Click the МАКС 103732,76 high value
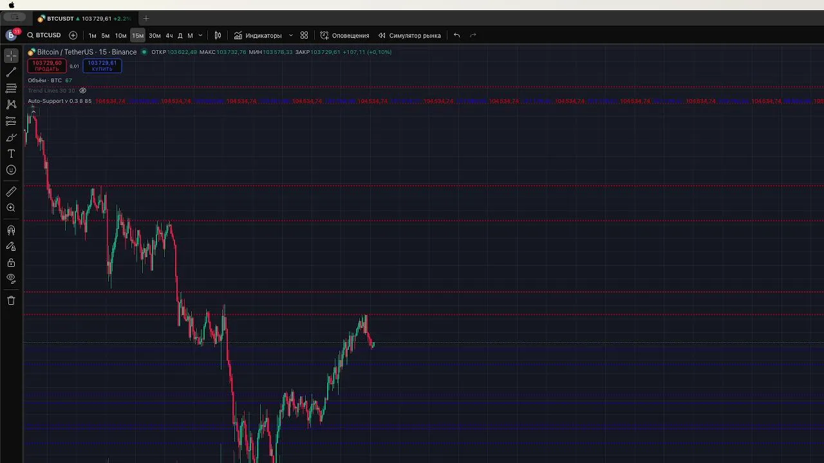The width and height of the screenshot is (824, 463). pyautogui.click(x=223, y=52)
